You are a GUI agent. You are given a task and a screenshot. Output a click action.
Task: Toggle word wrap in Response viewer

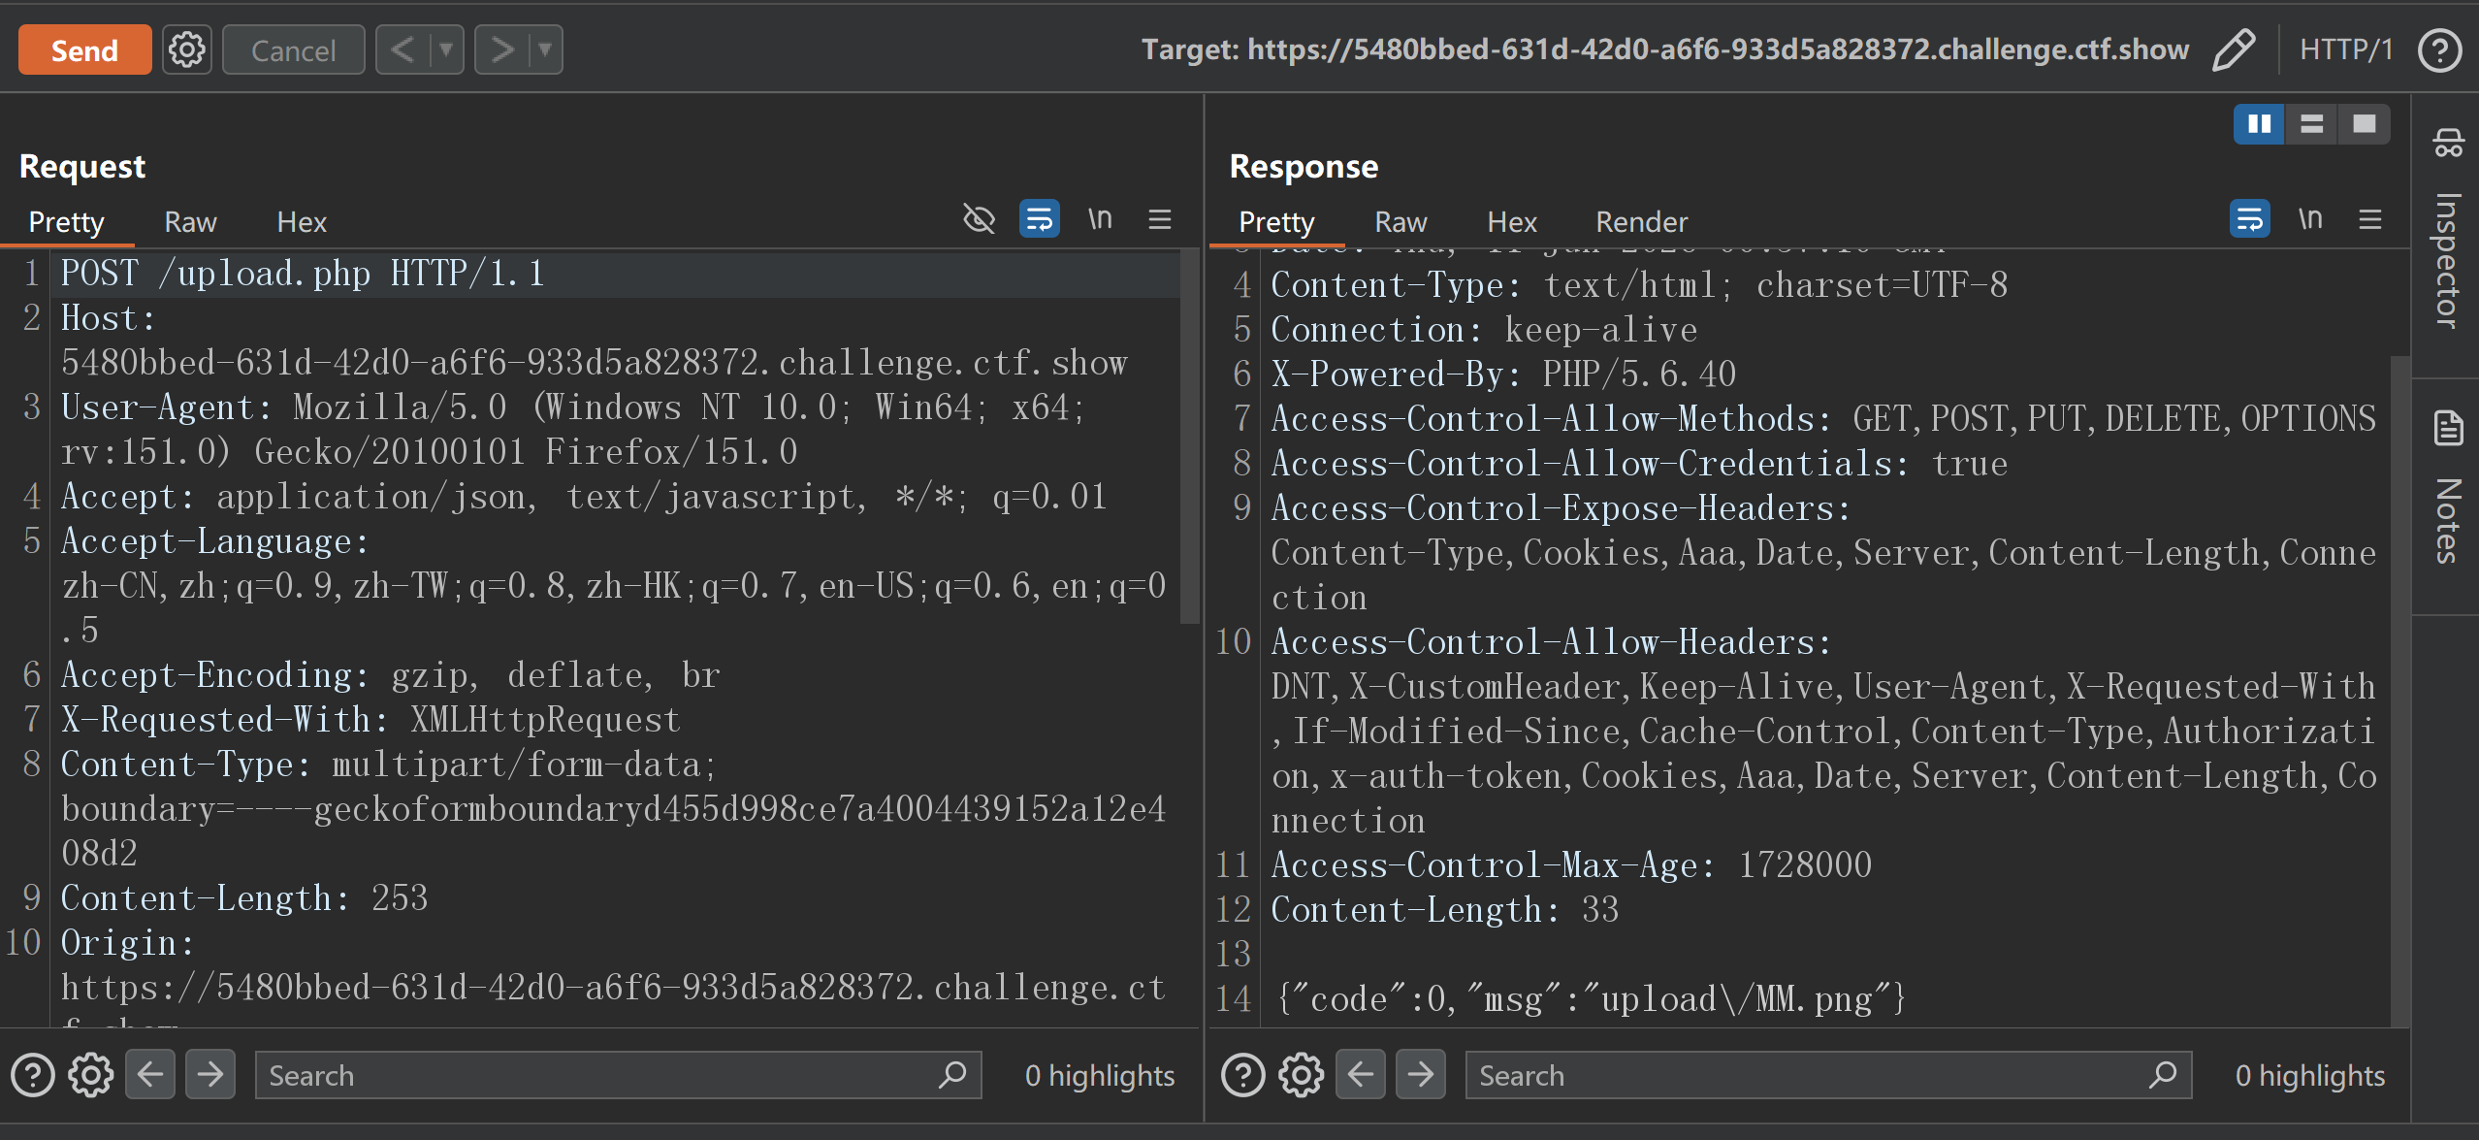[2249, 219]
